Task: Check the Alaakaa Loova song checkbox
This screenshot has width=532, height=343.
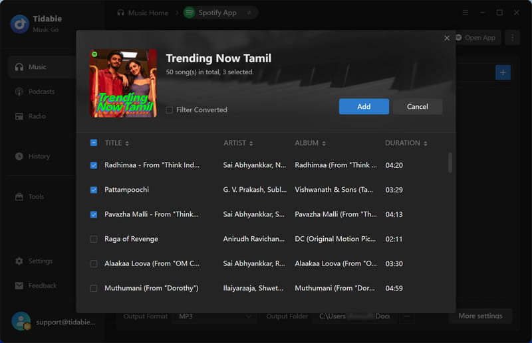Action: pyautogui.click(x=94, y=264)
